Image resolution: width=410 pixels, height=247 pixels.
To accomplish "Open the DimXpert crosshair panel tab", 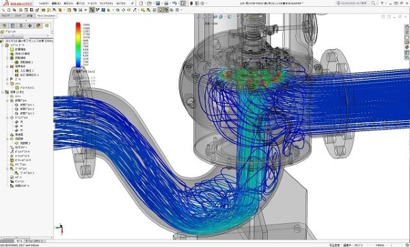I will pos(29,26).
